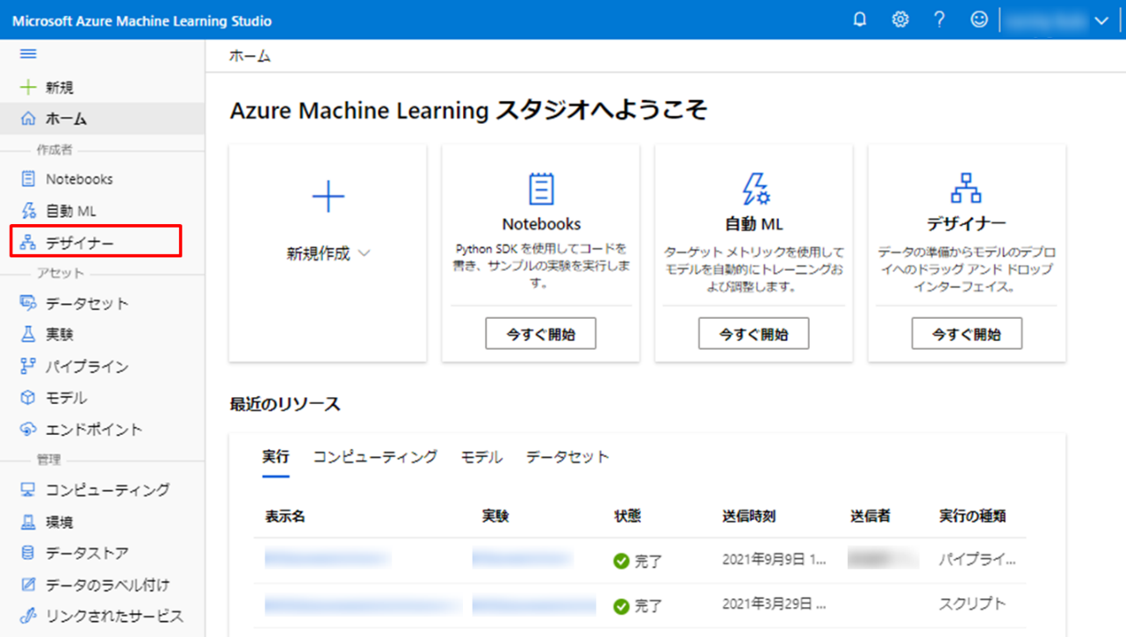This screenshot has width=1126, height=637.
Task: Open デザイナー label in sidebar
Action: coord(80,242)
